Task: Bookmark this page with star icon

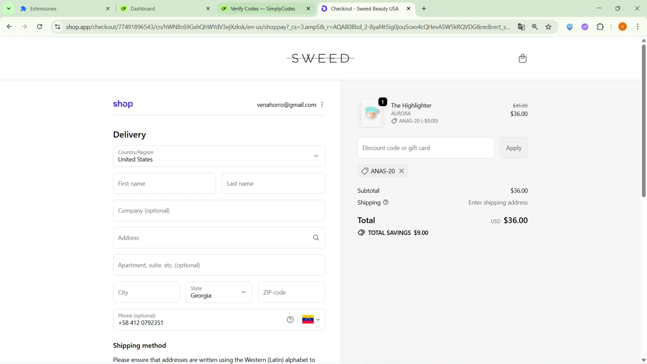Action: coord(549,27)
